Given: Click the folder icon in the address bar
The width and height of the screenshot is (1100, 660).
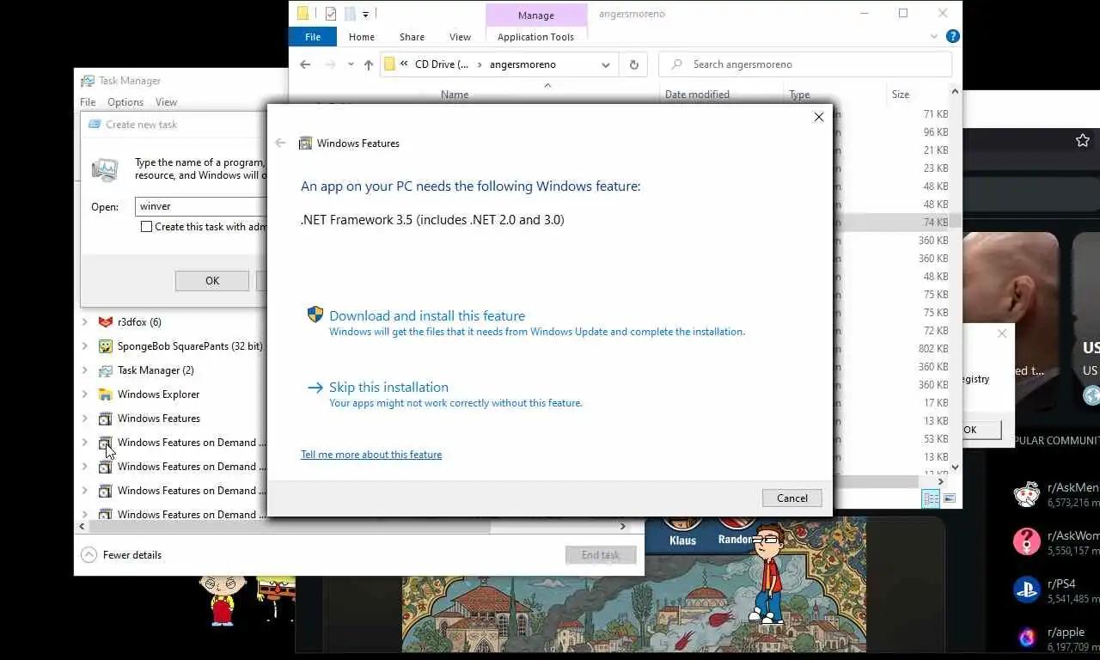Looking at the screenshot, I should click(389, 64).
